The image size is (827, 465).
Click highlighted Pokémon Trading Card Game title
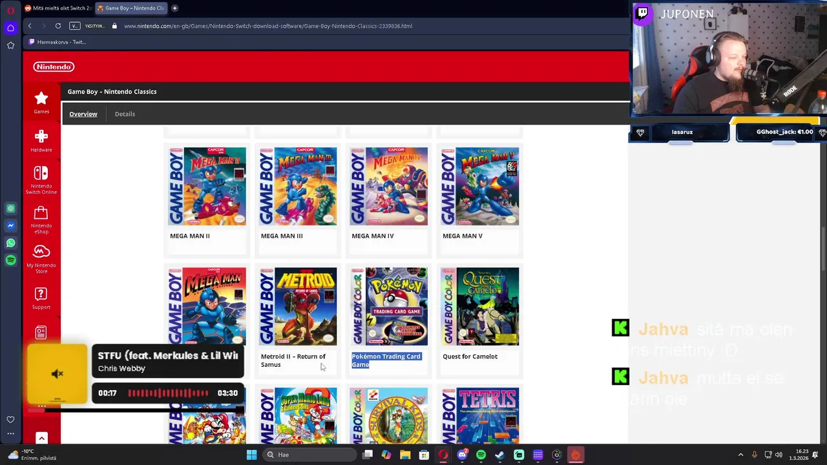point(386,360)
